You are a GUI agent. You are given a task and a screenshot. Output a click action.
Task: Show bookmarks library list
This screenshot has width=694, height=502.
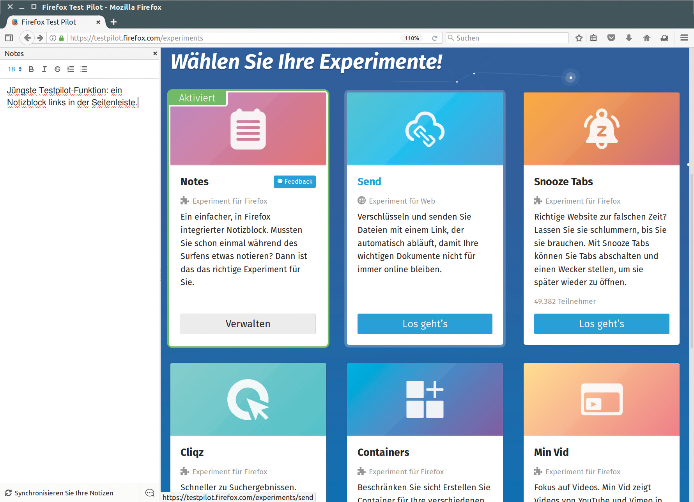coord(593,38)
